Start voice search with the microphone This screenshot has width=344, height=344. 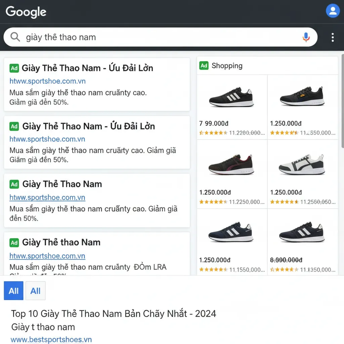(306, 37)
